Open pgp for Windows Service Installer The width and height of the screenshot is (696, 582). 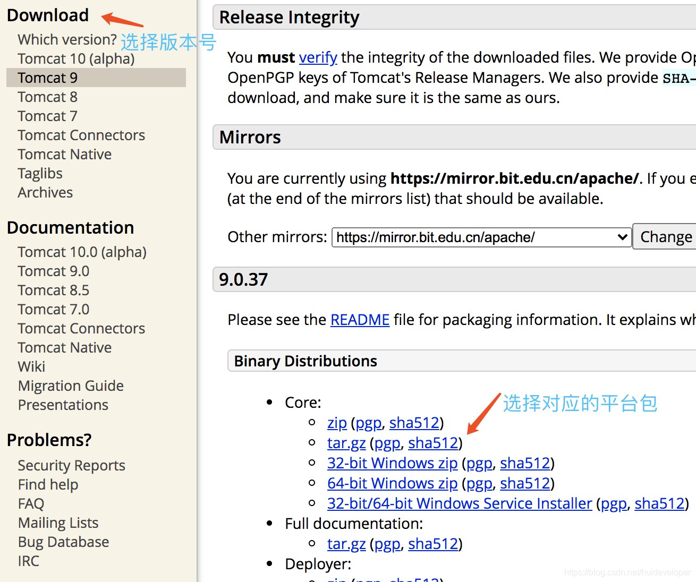coord(614,503)
